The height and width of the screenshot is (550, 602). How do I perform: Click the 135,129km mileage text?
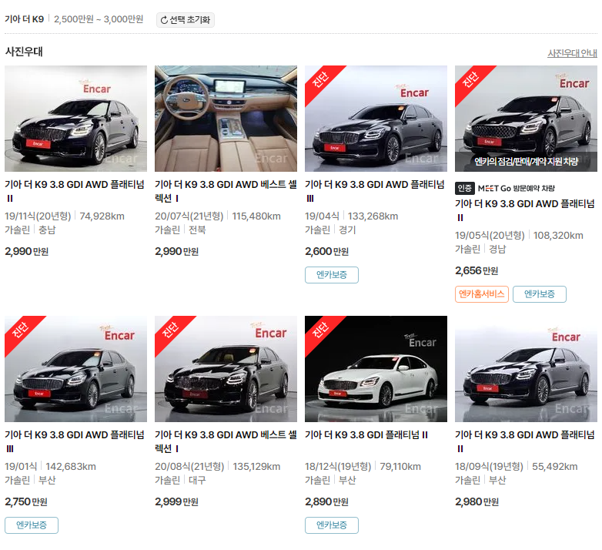pyautogui.click(x=256, y=467)
